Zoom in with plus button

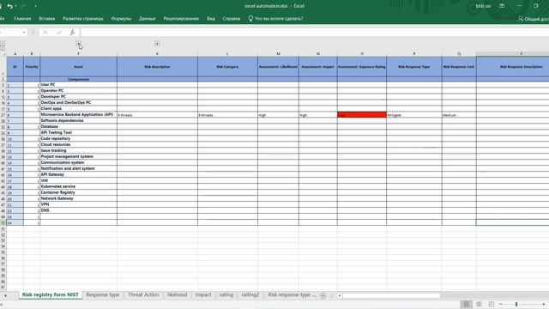pos(543,304)
